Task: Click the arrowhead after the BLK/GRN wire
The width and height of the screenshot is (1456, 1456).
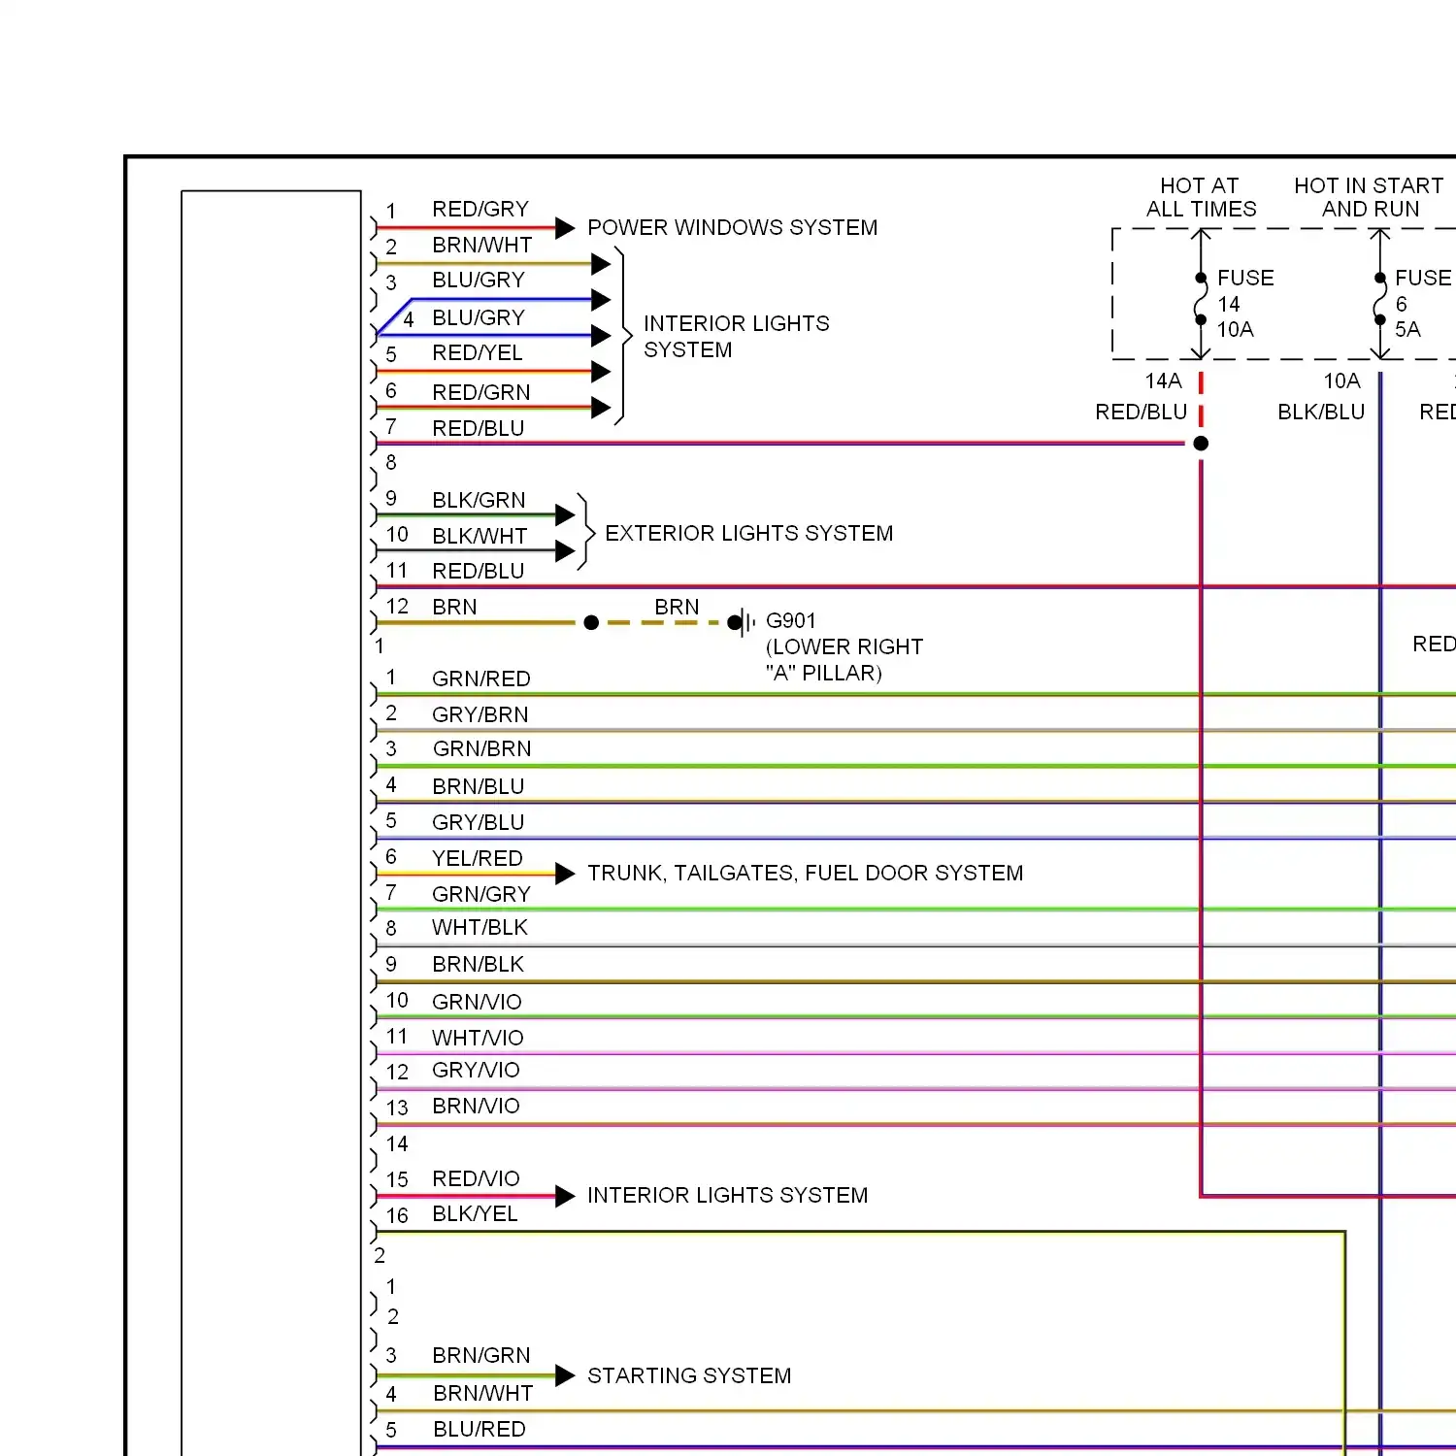Action: 565,515
